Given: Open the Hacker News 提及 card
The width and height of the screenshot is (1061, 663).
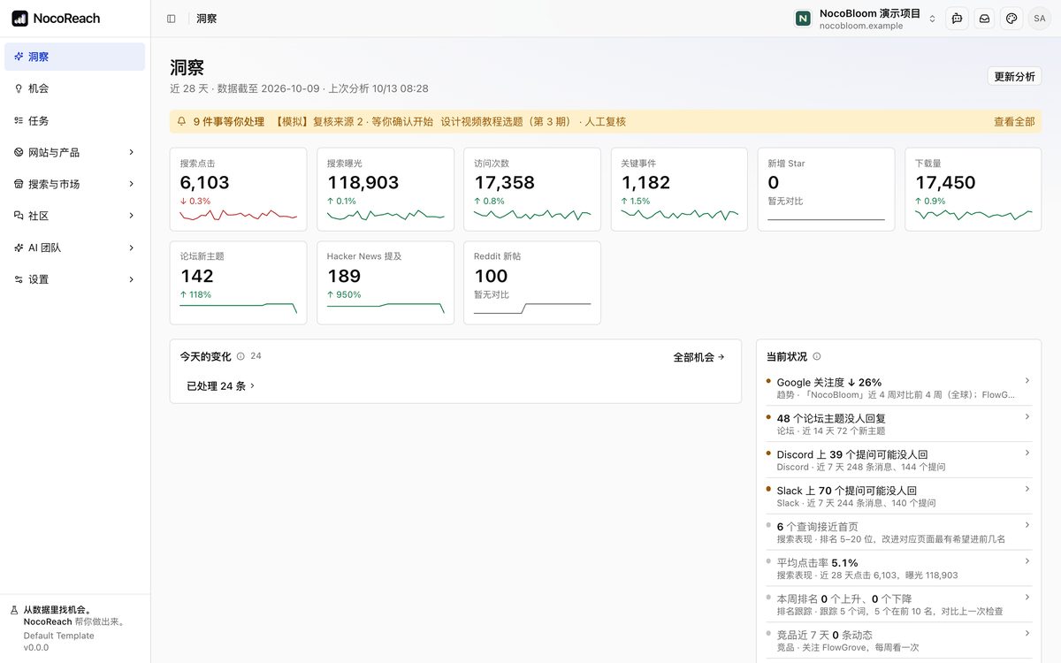Looking at the screenshot, I should pos(385,283).
